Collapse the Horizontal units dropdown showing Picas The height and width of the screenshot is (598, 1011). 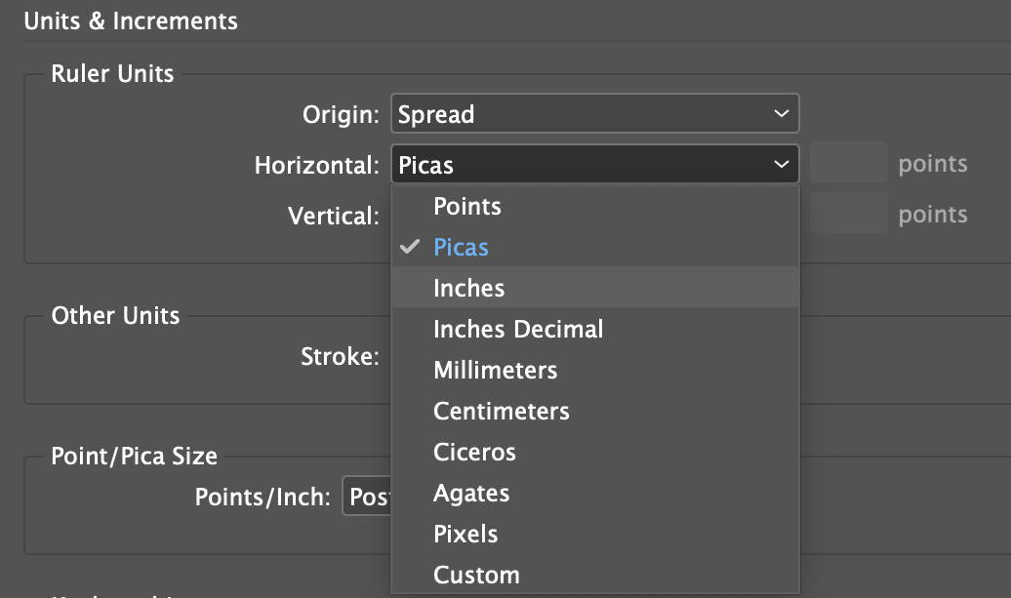pos(594,164)
